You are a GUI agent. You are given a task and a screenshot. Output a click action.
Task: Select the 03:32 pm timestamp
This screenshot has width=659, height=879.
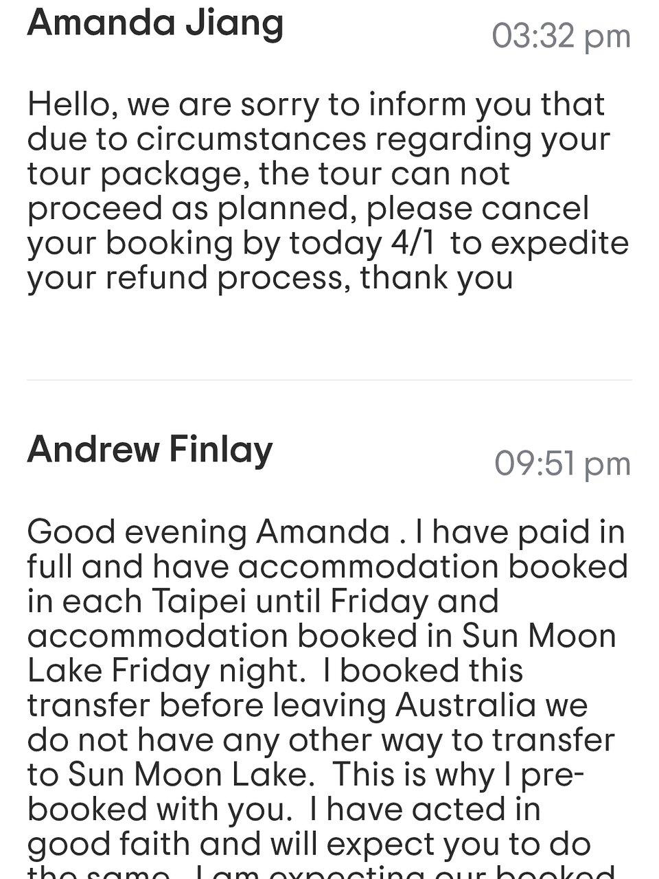[x=561, y=36]
